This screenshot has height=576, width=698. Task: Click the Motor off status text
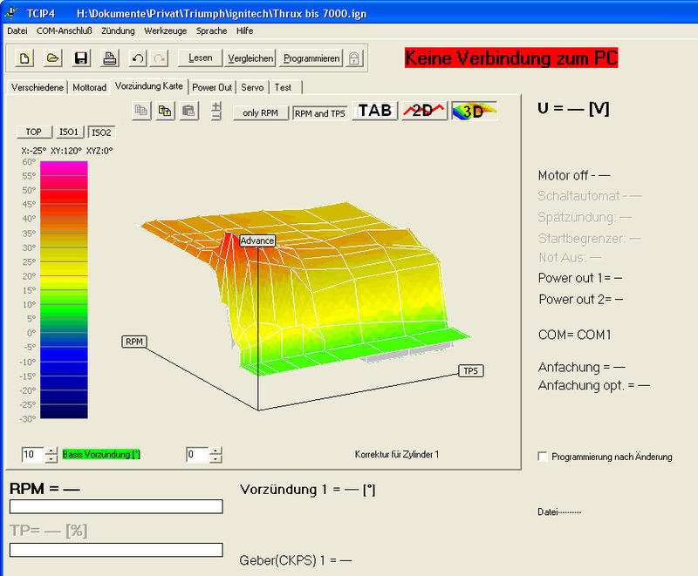pyautogui.click(x=574, y=175)
